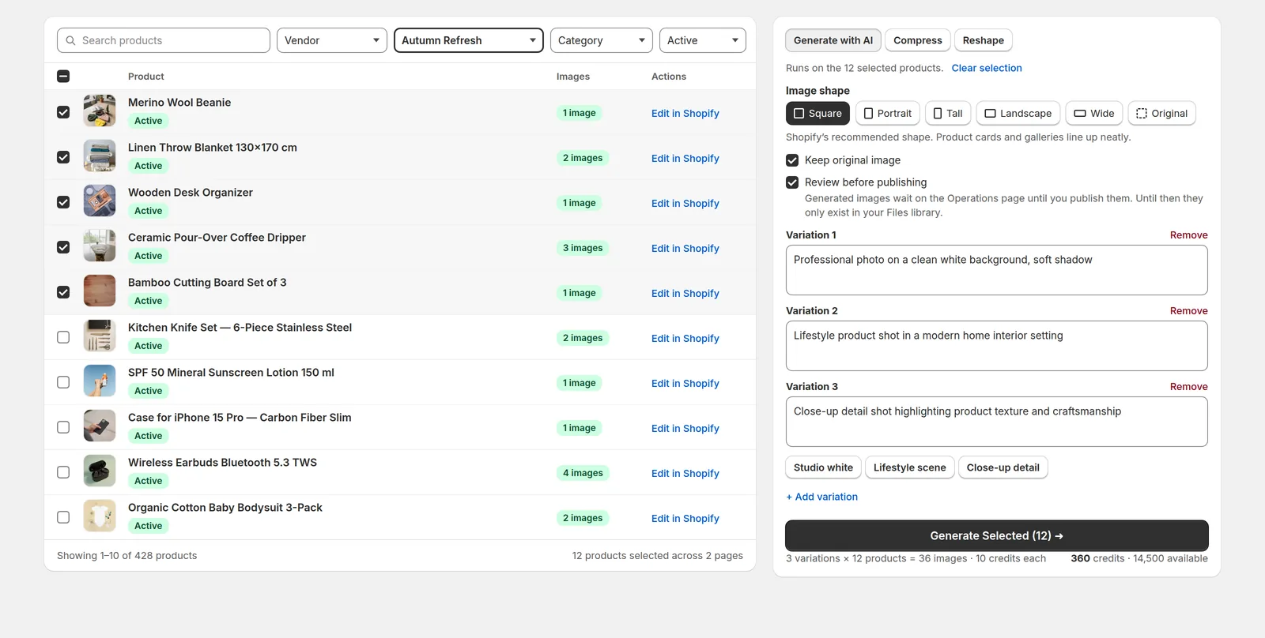Open Kitchen Knife Set thumbnail
This screenshot has height=638, width=1265.
pos(100,336)
